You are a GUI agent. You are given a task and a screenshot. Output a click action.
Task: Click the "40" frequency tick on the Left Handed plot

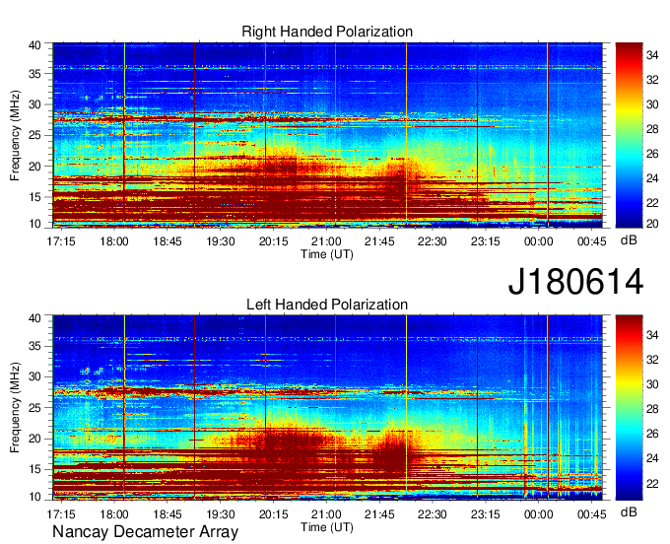click(x=34, y=318)
